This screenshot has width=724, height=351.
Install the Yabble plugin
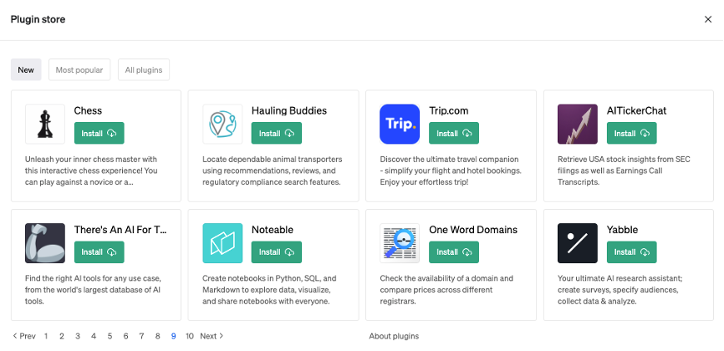pyautogui.click(x=631, y=252)
